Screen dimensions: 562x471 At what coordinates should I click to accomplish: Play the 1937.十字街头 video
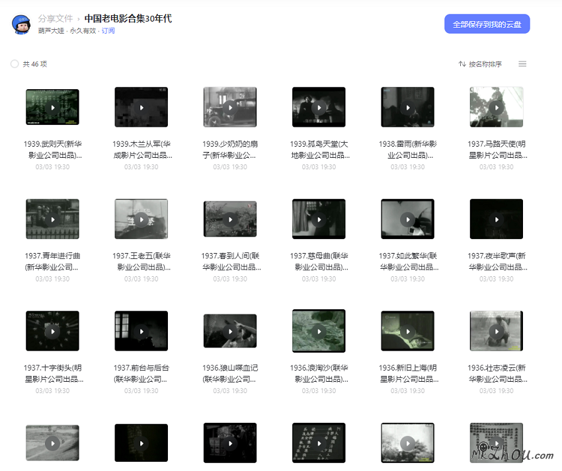click(52, 330)
